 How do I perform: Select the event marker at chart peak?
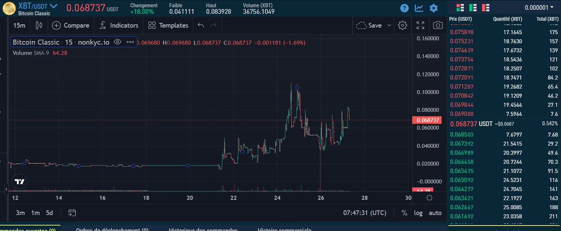point(297,88)
